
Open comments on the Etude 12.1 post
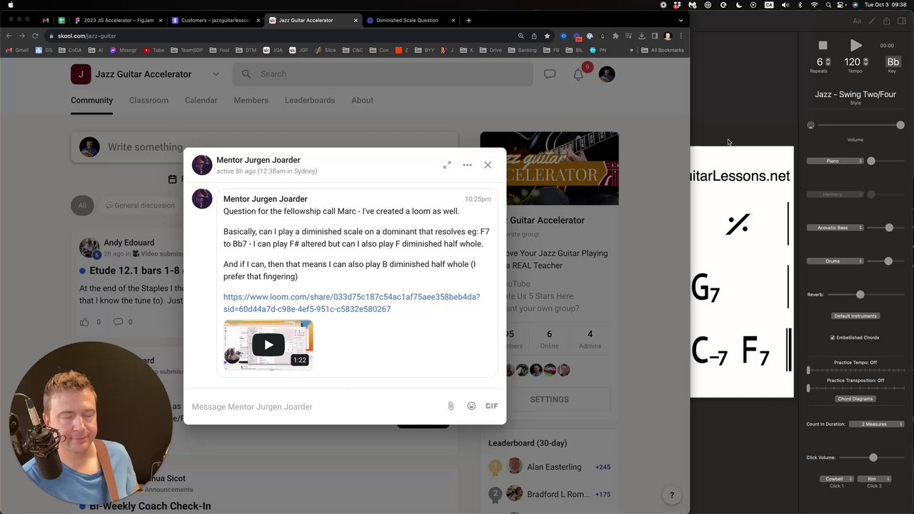(x=118, y=322)
